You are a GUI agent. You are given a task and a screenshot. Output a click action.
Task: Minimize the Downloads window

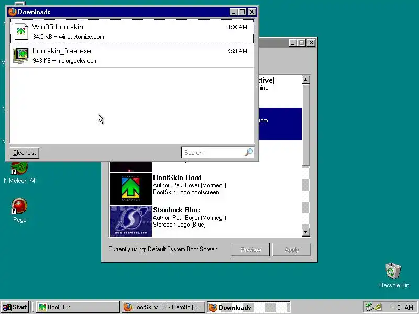coord(234,12)
